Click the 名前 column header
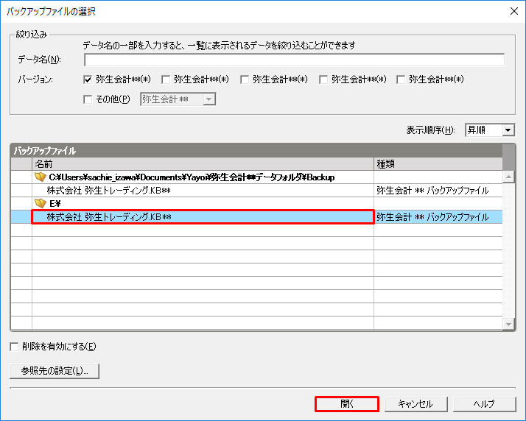Image resolution: width=526 pixels, height=421 pixels. (203, 164)
